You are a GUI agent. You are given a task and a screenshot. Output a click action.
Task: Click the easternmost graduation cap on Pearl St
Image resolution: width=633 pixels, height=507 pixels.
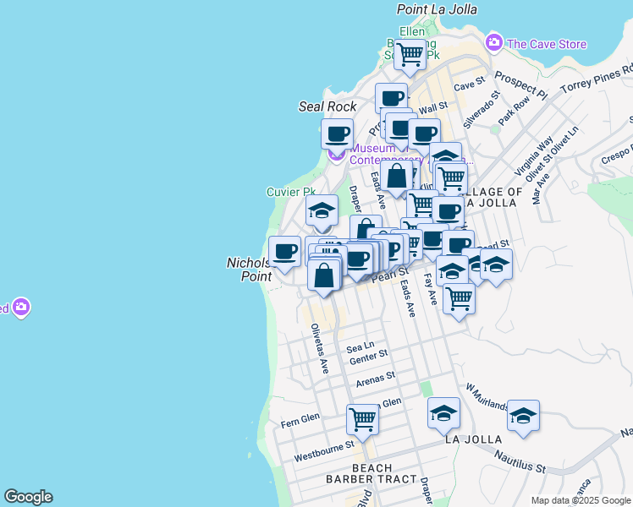click(x=497, y=266)
